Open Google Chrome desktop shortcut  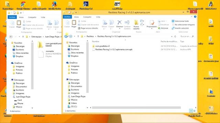23,5
